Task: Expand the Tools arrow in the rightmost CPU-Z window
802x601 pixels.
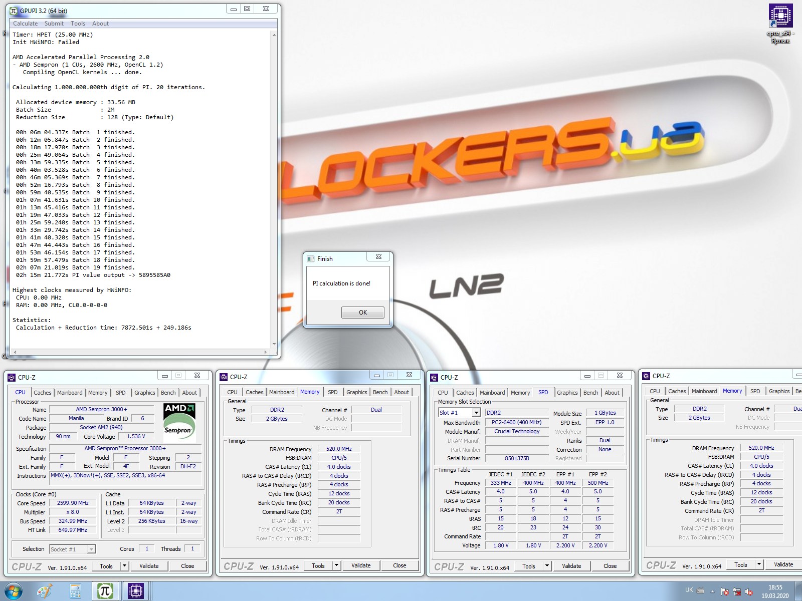Action: click(759, 564)
